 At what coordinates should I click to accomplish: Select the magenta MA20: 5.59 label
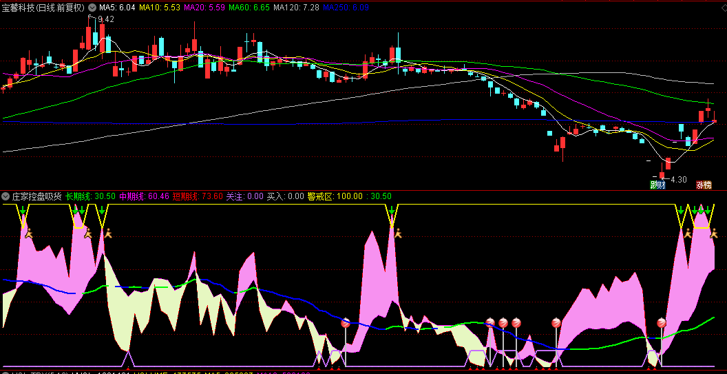(204, 8)
